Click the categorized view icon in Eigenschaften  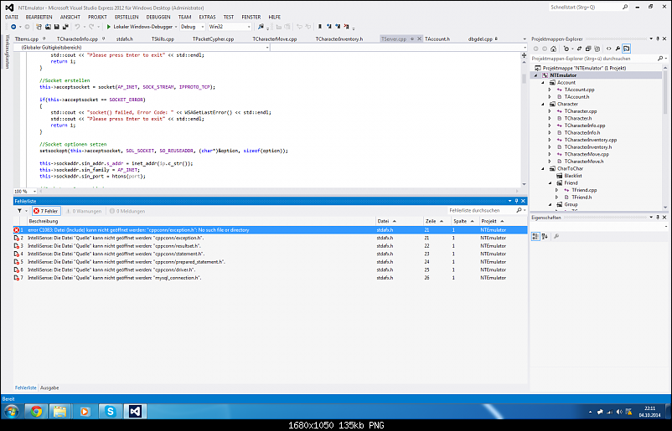[536, 237]
